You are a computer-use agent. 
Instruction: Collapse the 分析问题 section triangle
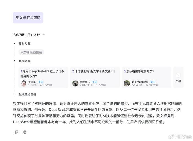14,43
